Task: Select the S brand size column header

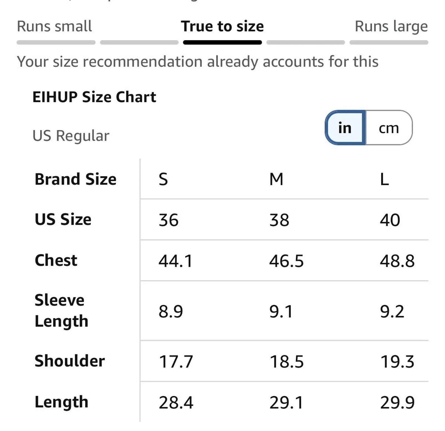Action: point(163,179)
